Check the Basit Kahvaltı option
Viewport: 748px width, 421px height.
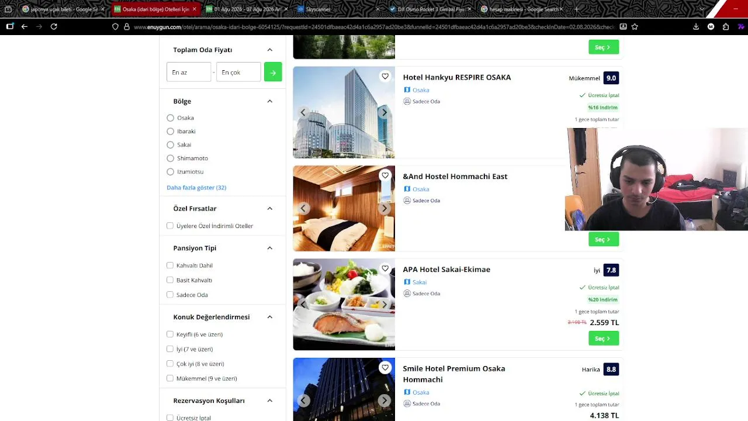click(170, 280)
